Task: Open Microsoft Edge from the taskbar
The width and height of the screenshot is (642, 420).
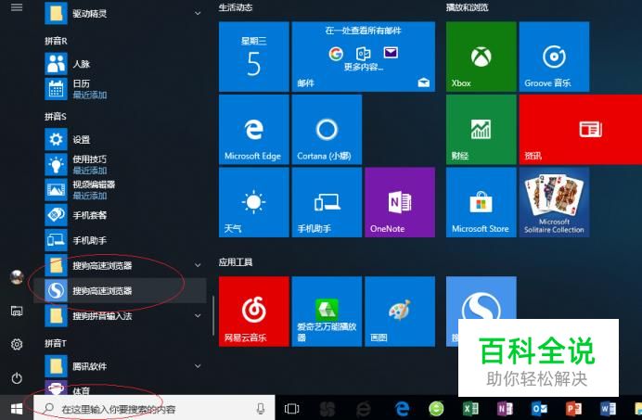Action: click(x=402, y=408)
